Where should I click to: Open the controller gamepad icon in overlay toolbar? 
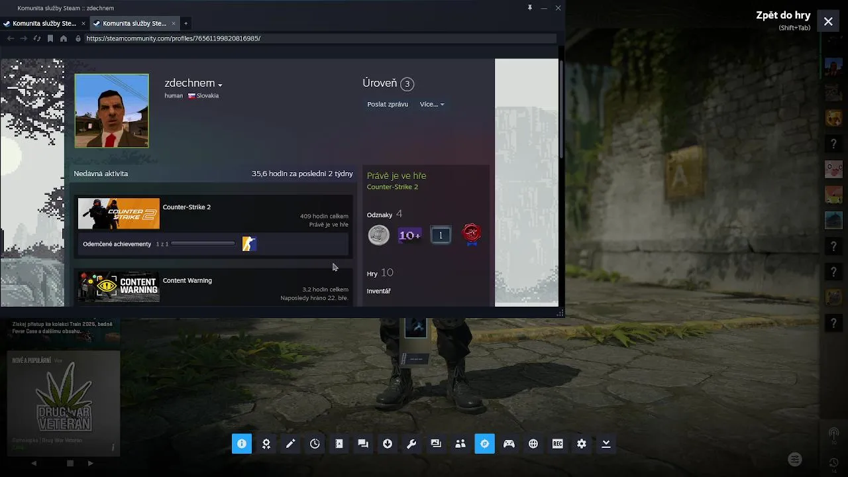(x=509, y=444)
